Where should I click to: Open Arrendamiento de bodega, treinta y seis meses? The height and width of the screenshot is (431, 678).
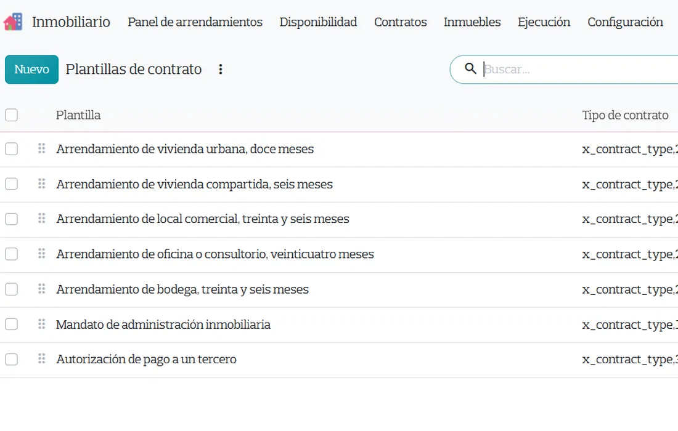pyautogui.click(x=182, y=289)
